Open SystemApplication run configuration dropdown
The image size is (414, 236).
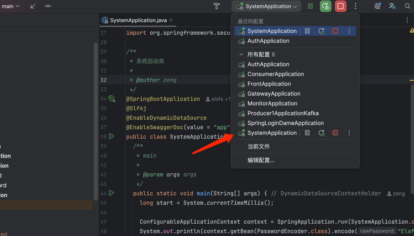[x=266, y=6]
